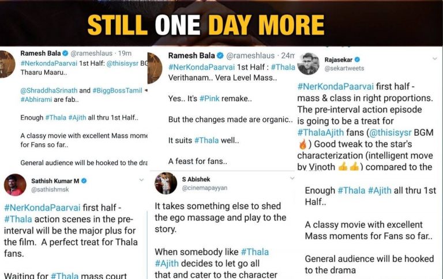Open Sathish Kumar M's avatar
443x279 pixels.
click(15, 185)
